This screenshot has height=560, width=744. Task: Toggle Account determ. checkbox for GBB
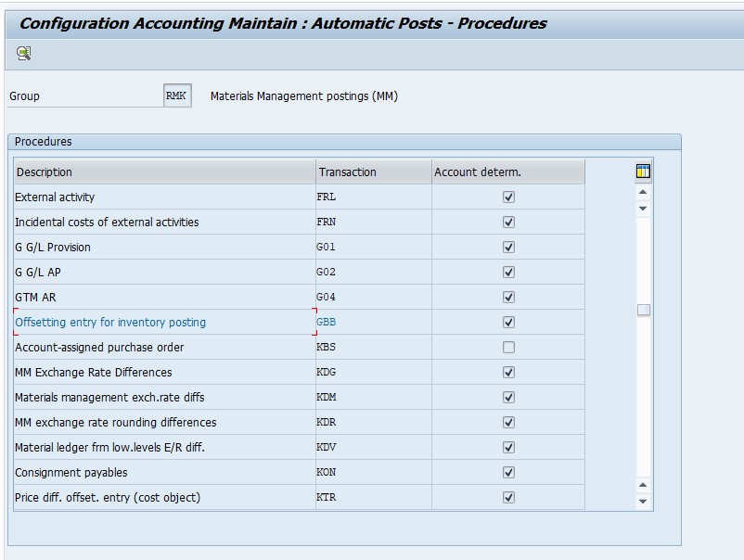point(508,323)
